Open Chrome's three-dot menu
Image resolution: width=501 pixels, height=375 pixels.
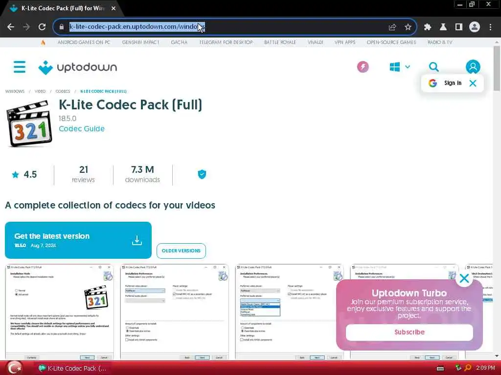click(490, 27)
